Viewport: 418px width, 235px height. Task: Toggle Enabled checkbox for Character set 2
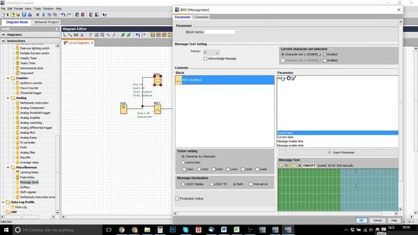point(325,61)
